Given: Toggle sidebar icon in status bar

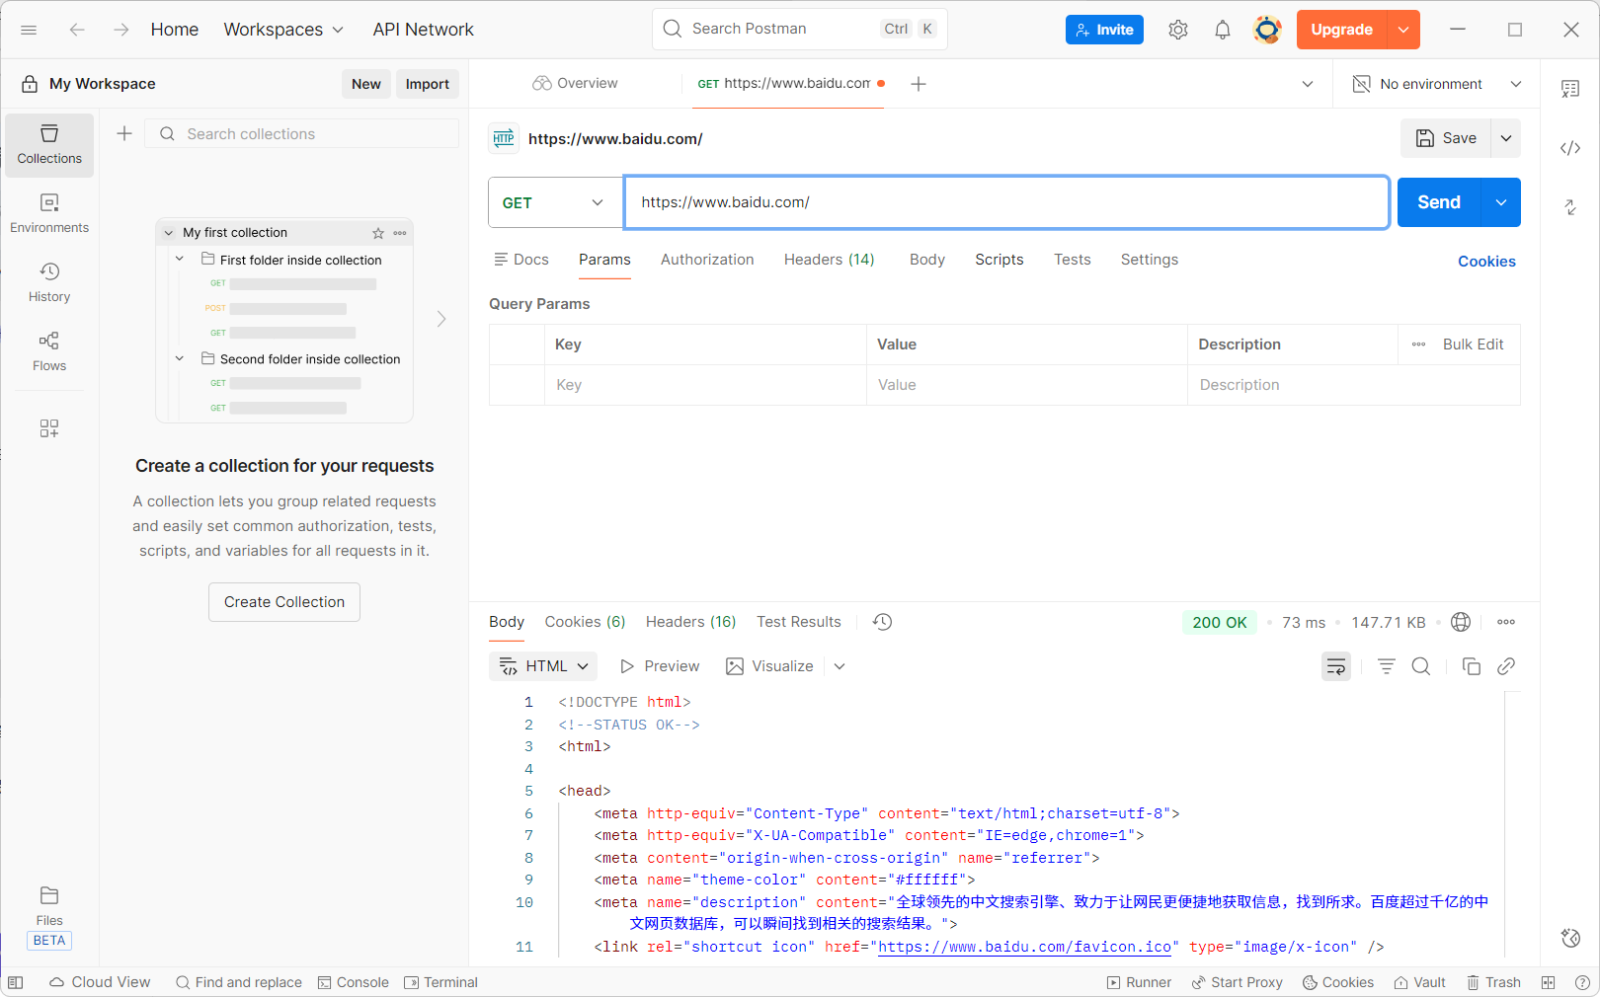Looking at the screenshot, I should coord(16,982).
